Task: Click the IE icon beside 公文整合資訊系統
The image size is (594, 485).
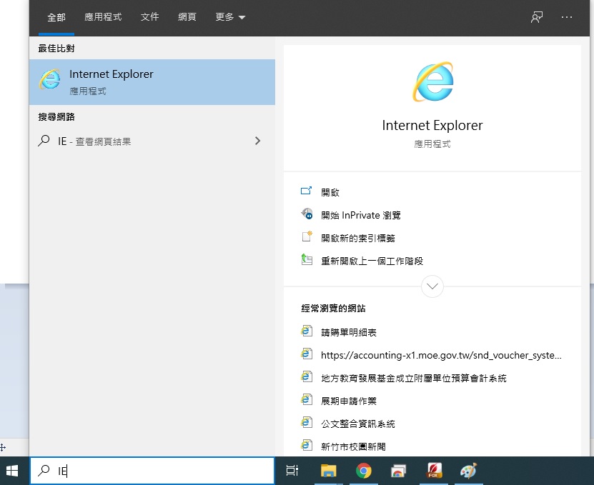Action: [307, 423]
